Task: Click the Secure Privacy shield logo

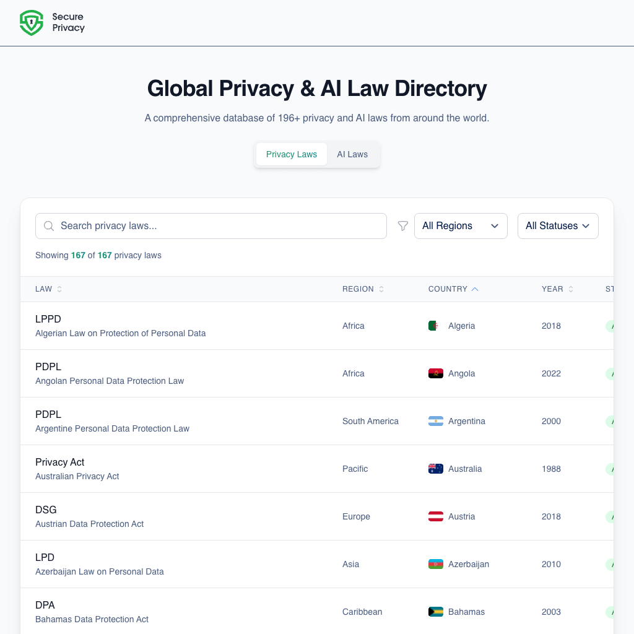Action: coord(31,23)
